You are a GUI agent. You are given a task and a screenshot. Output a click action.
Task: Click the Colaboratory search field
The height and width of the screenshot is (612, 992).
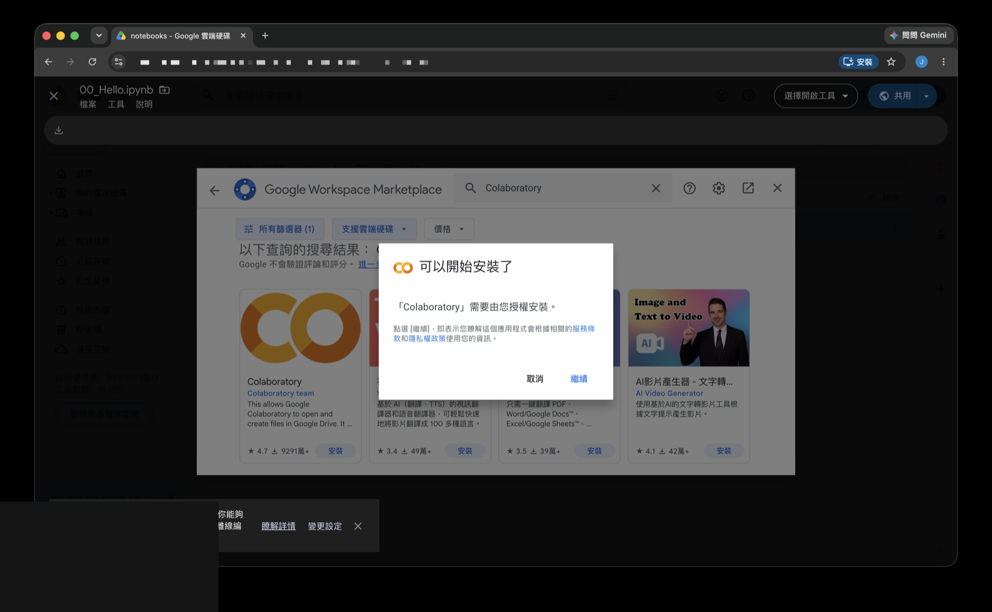pos(563,188)
